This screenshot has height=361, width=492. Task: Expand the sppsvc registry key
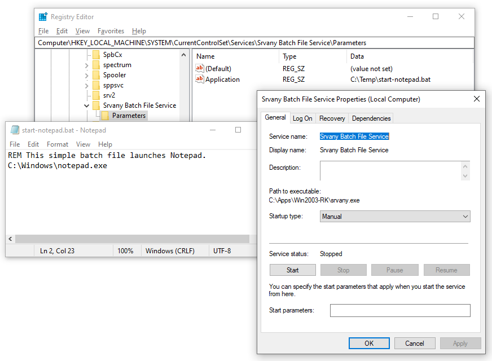[86, 86]
